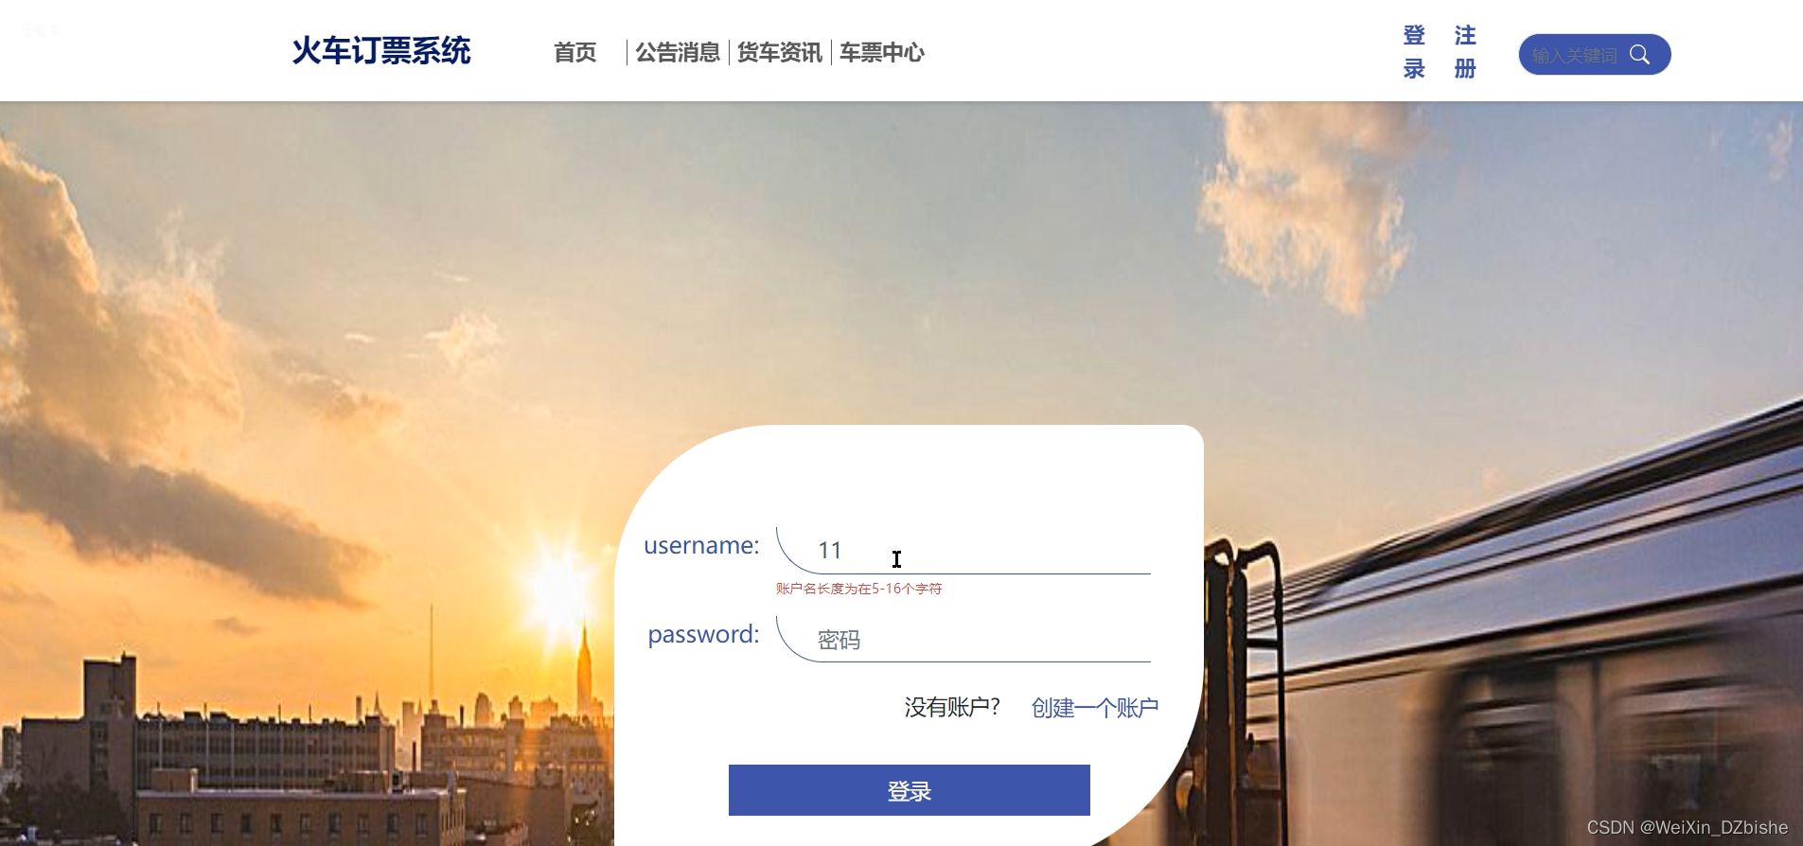
Task: Click the password: field label
Action: [703, 635]
